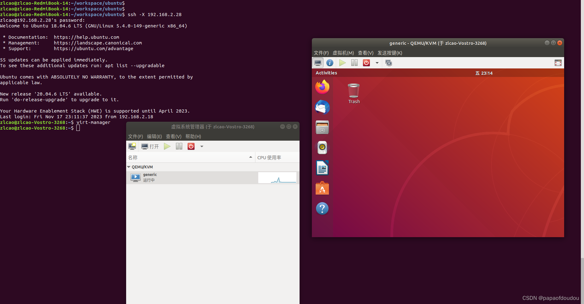The width and height of the screenshot is (584, 304).
Task: Select the generic VM row
Action: 213,178
